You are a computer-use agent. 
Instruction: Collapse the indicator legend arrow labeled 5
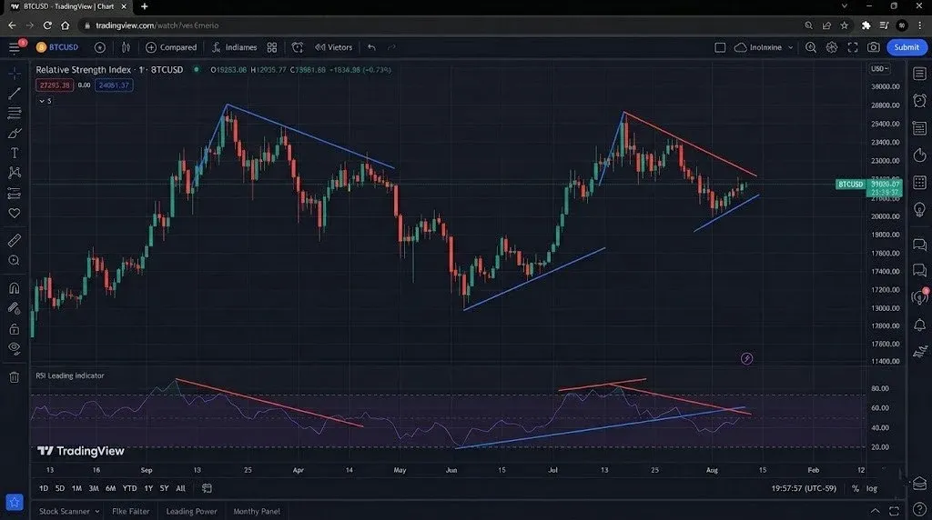coord(45,101)
